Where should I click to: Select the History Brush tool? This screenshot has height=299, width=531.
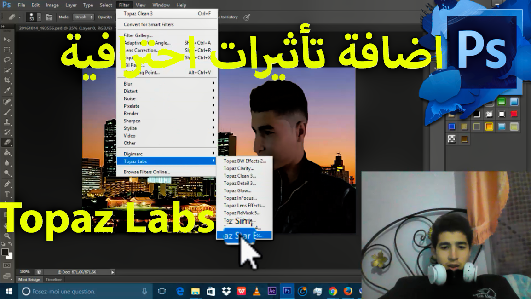[x=7, y=132]
